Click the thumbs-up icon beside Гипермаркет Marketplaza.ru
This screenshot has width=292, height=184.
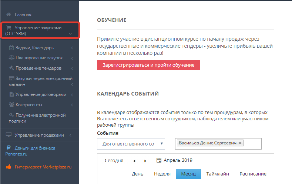(9, 167)
